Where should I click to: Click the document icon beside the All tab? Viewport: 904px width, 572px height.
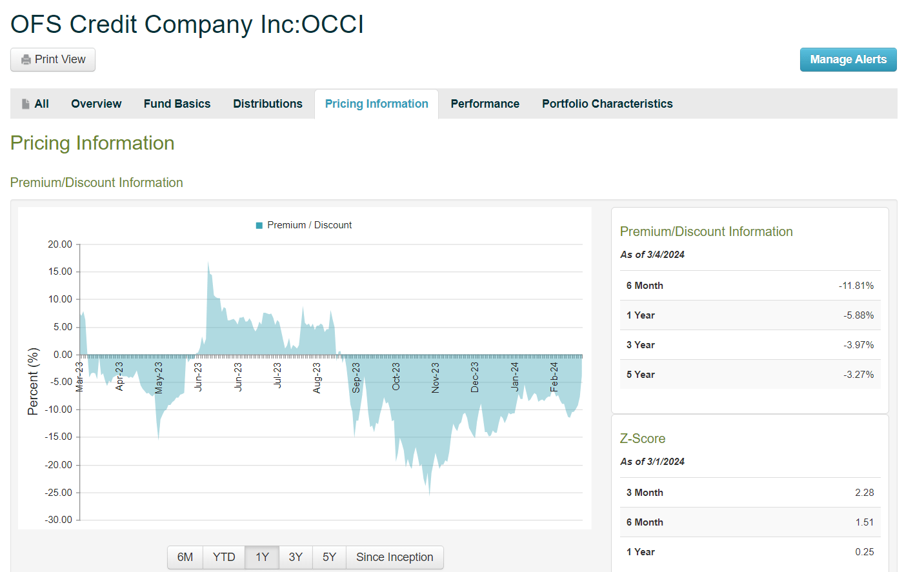coord(26,103)
